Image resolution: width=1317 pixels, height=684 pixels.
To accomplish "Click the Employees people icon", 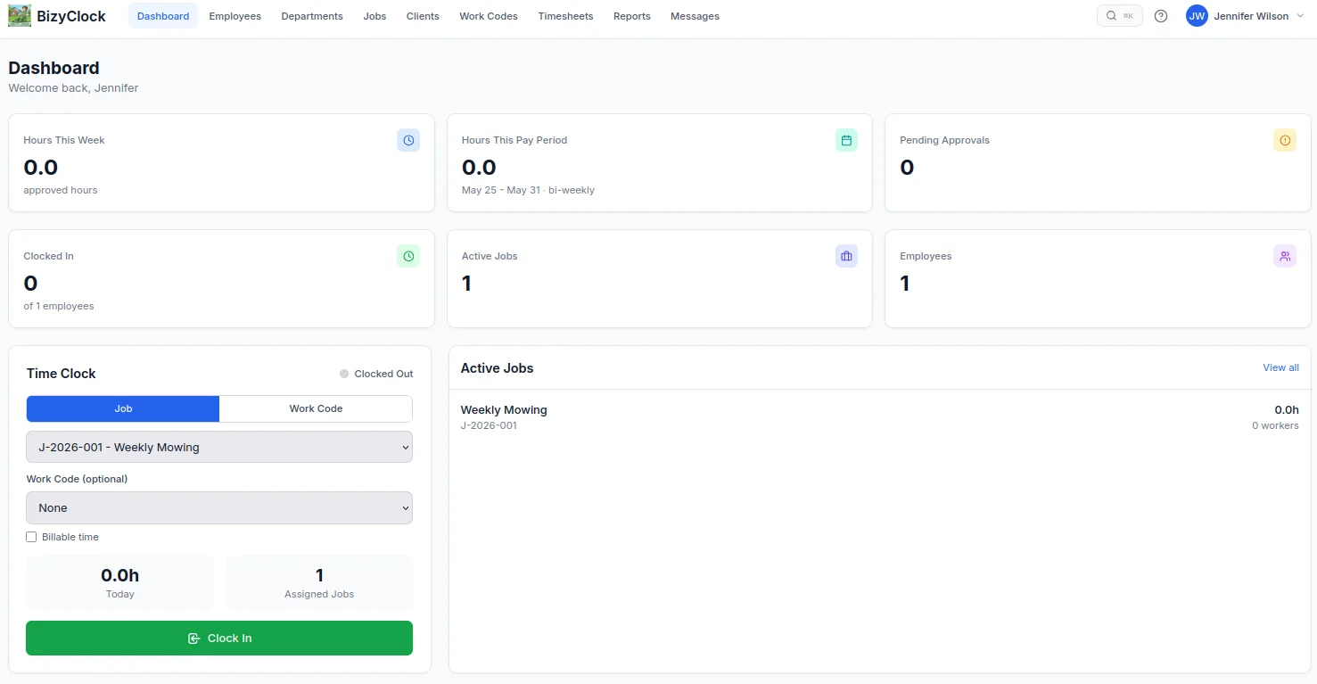I will click(x=1285, y=256).
